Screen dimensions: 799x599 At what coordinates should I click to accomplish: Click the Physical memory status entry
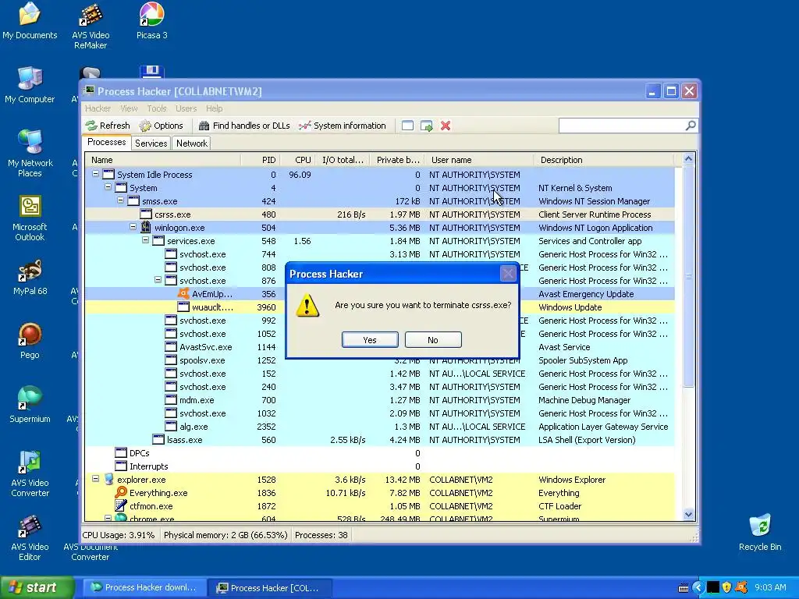click(225, 535)
